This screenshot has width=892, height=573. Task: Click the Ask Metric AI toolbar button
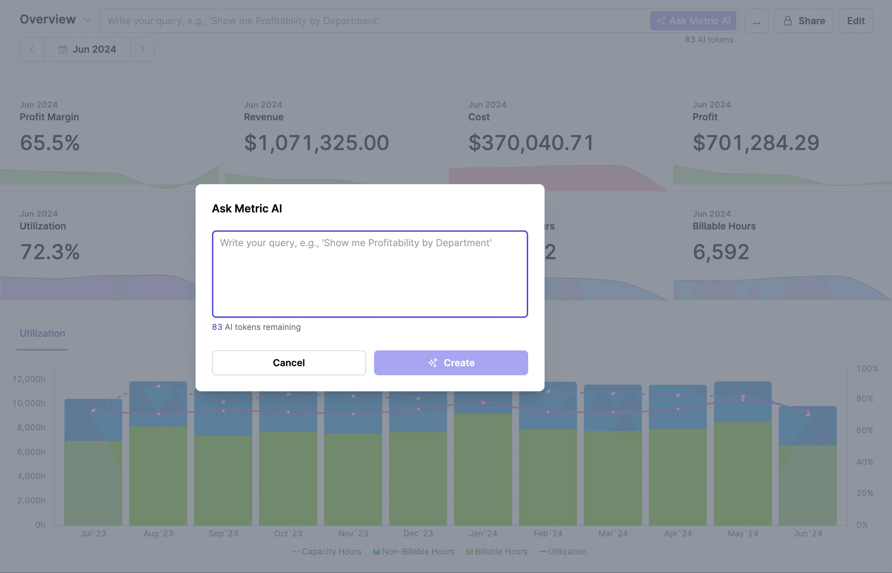pos(693,20)
